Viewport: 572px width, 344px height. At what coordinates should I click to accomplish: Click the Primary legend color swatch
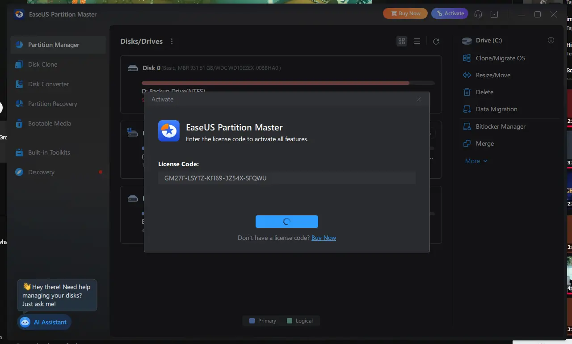(x=252, y=321)
